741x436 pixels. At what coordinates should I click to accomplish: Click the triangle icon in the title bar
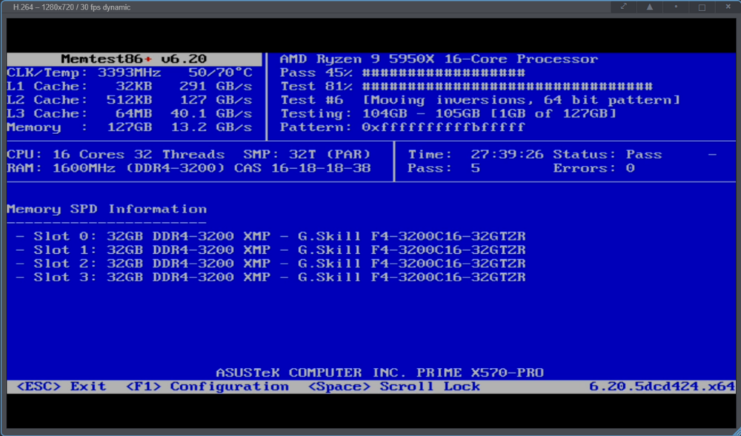coord(650,7)
